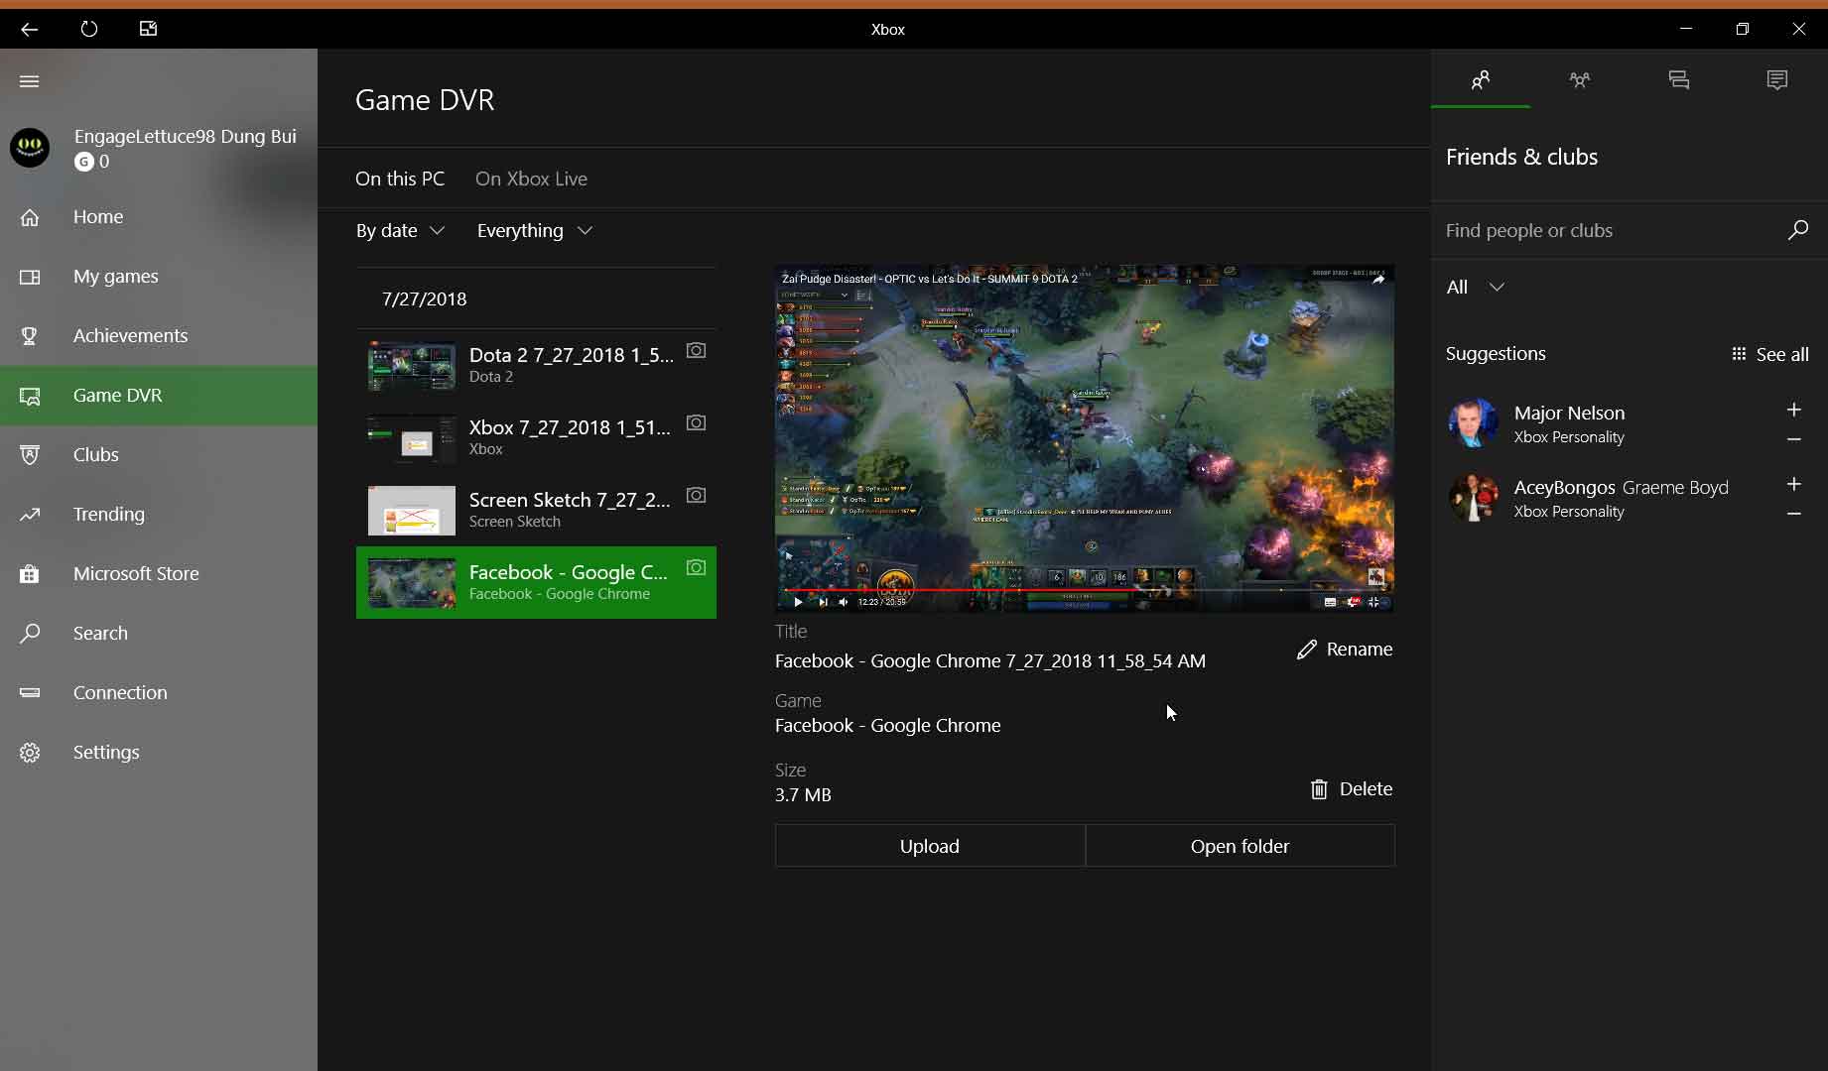Click the Gamerscore G 0 indicator

point(92,161)
